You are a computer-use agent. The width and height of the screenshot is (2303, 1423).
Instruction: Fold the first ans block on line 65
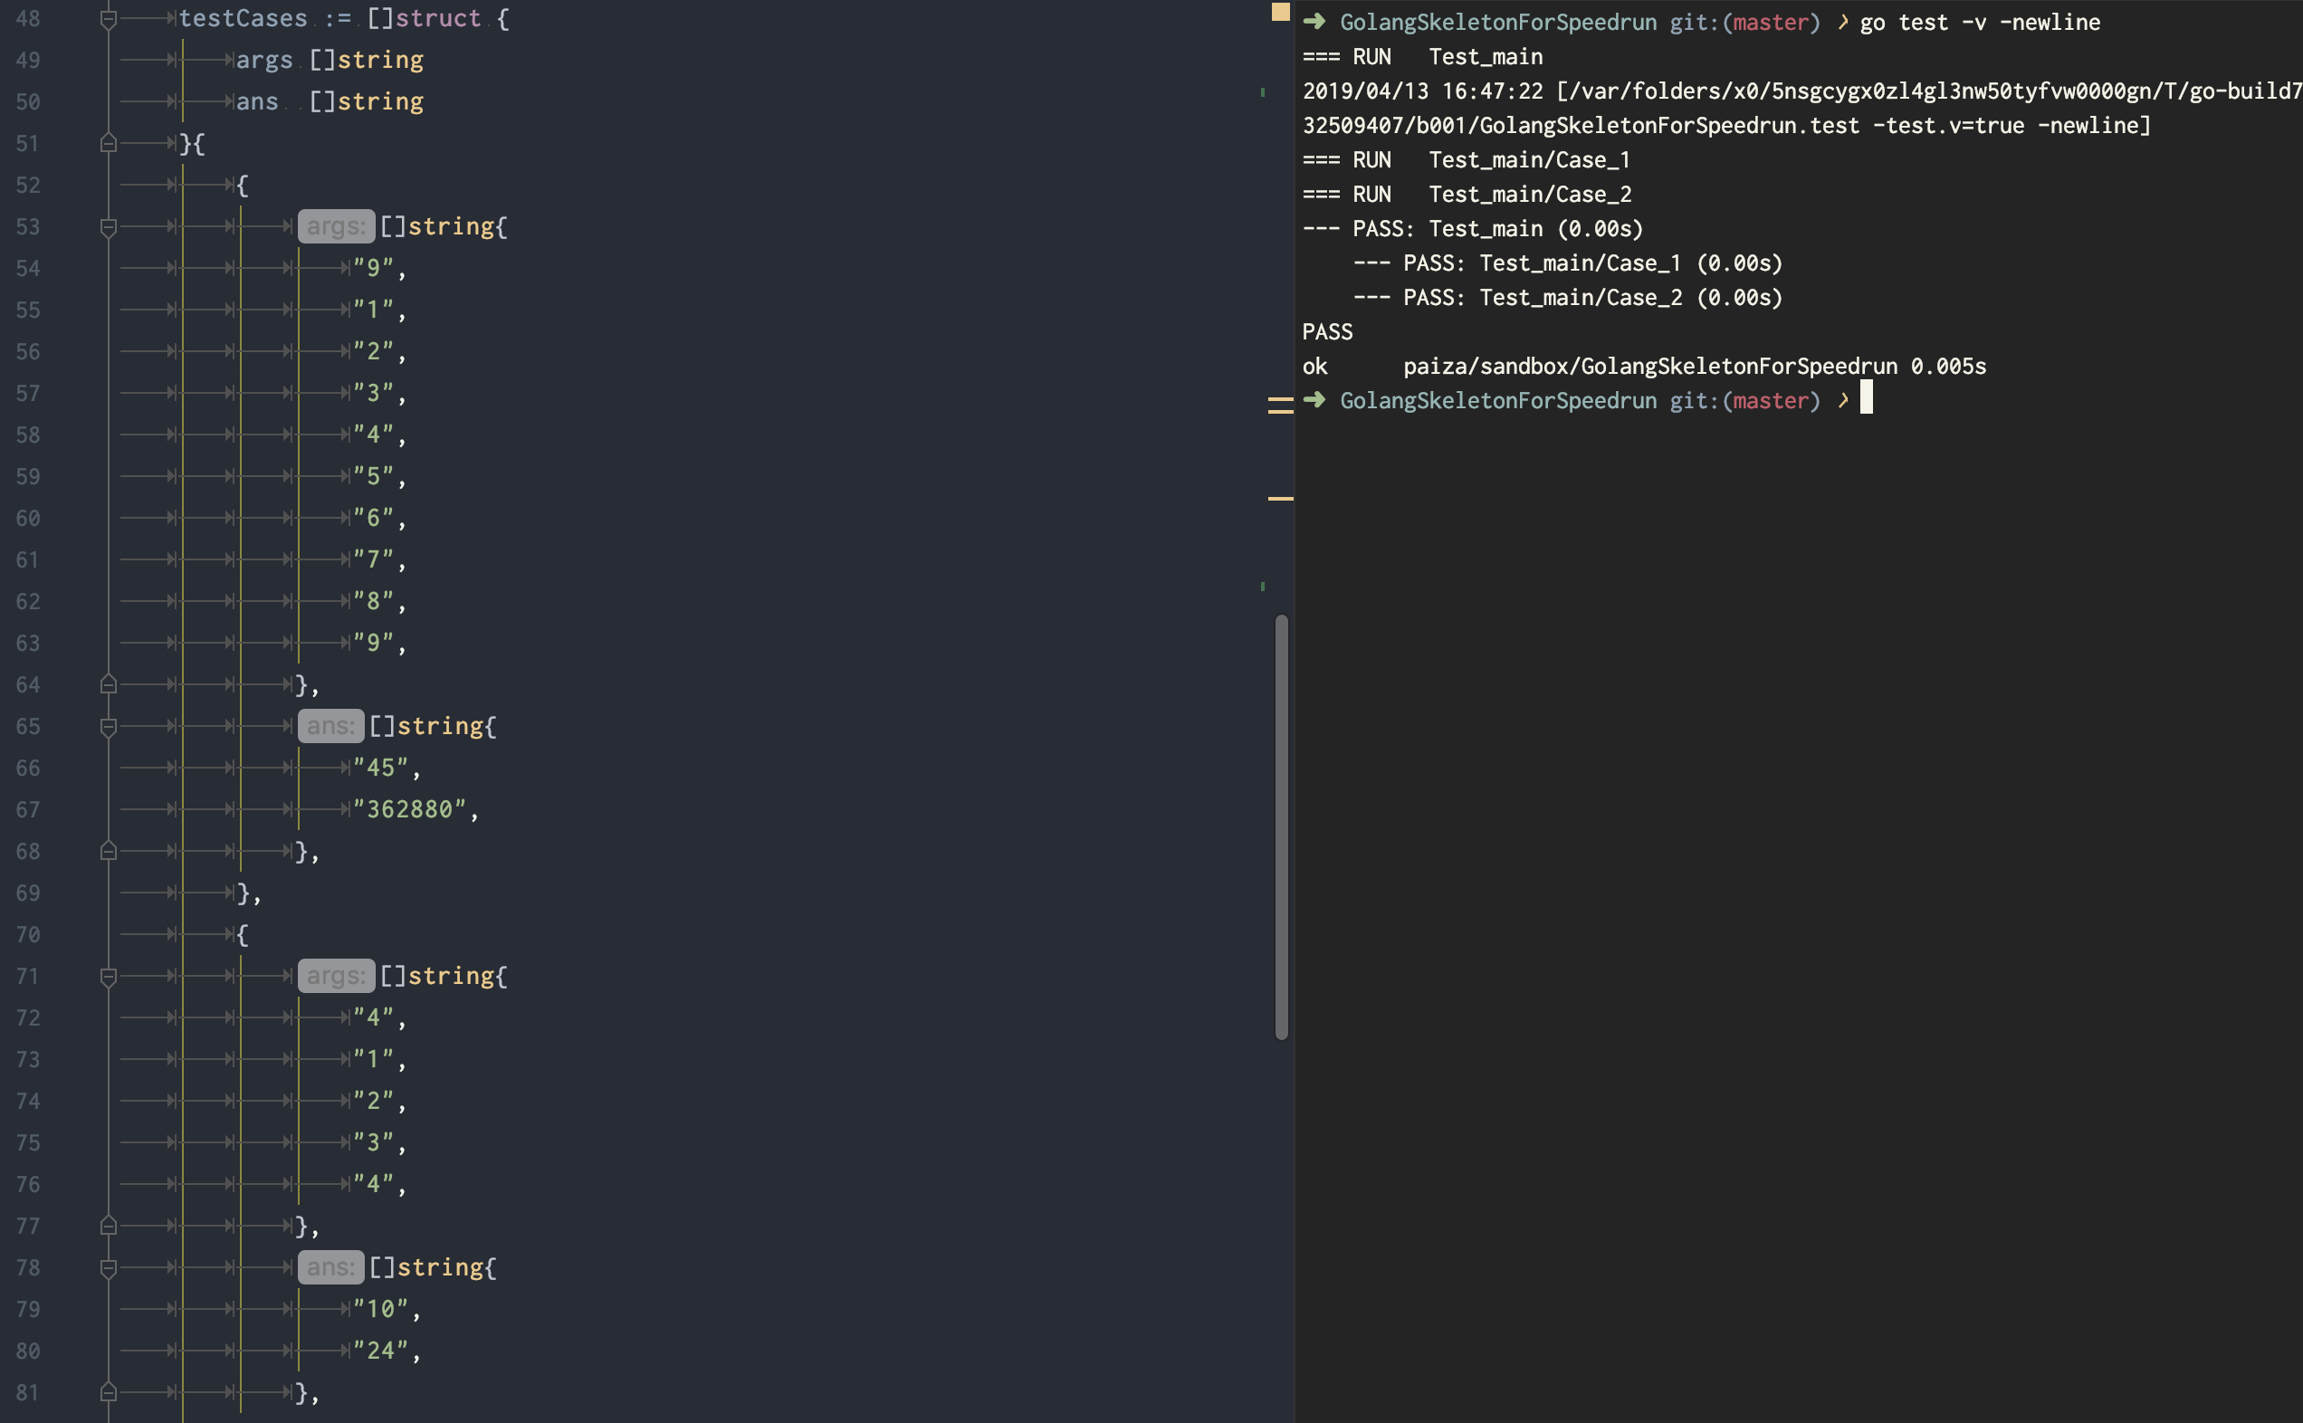click(109, 727)
